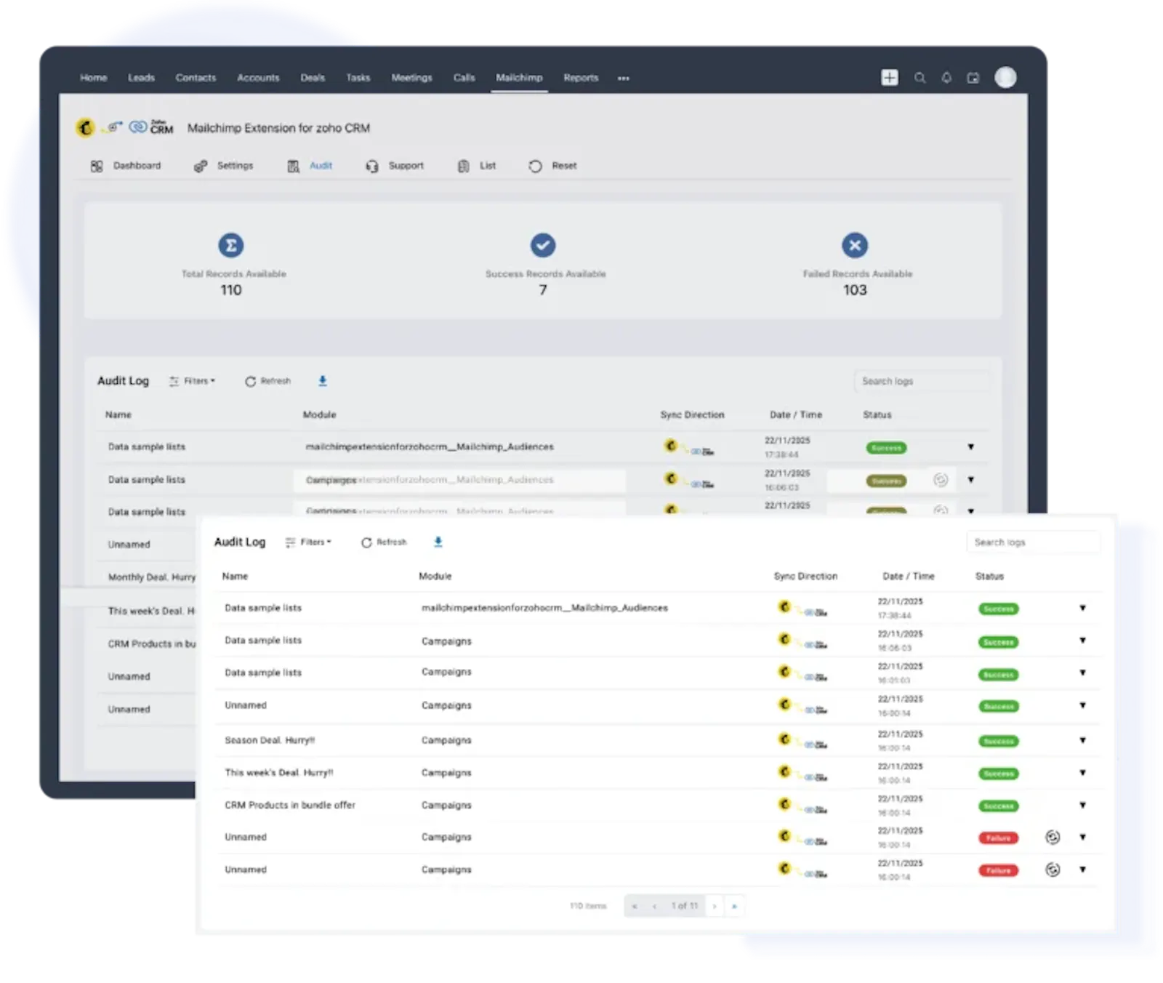Open the Dashboard section
The height and width of the screenshot is (983, 1163).
coord(126,166)
